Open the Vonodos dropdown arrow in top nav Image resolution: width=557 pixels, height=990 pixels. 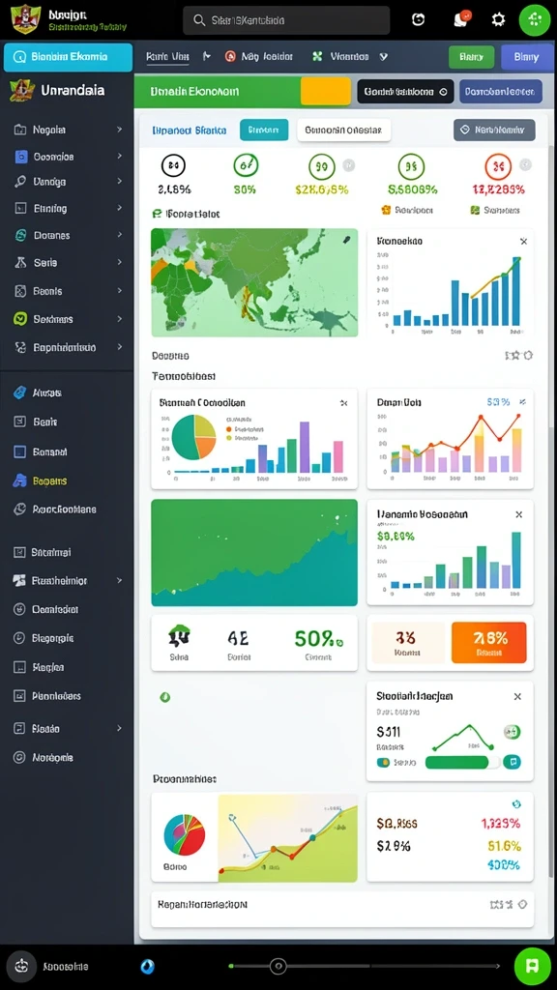click(x=383, y=56)
